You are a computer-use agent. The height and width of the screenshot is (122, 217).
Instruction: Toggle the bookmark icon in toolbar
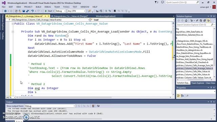coord(115,11)
